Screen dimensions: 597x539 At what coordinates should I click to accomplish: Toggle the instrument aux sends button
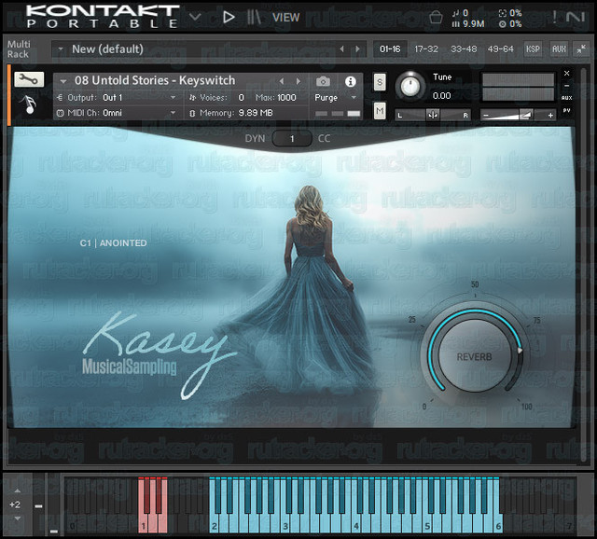[x=566, y=98]
